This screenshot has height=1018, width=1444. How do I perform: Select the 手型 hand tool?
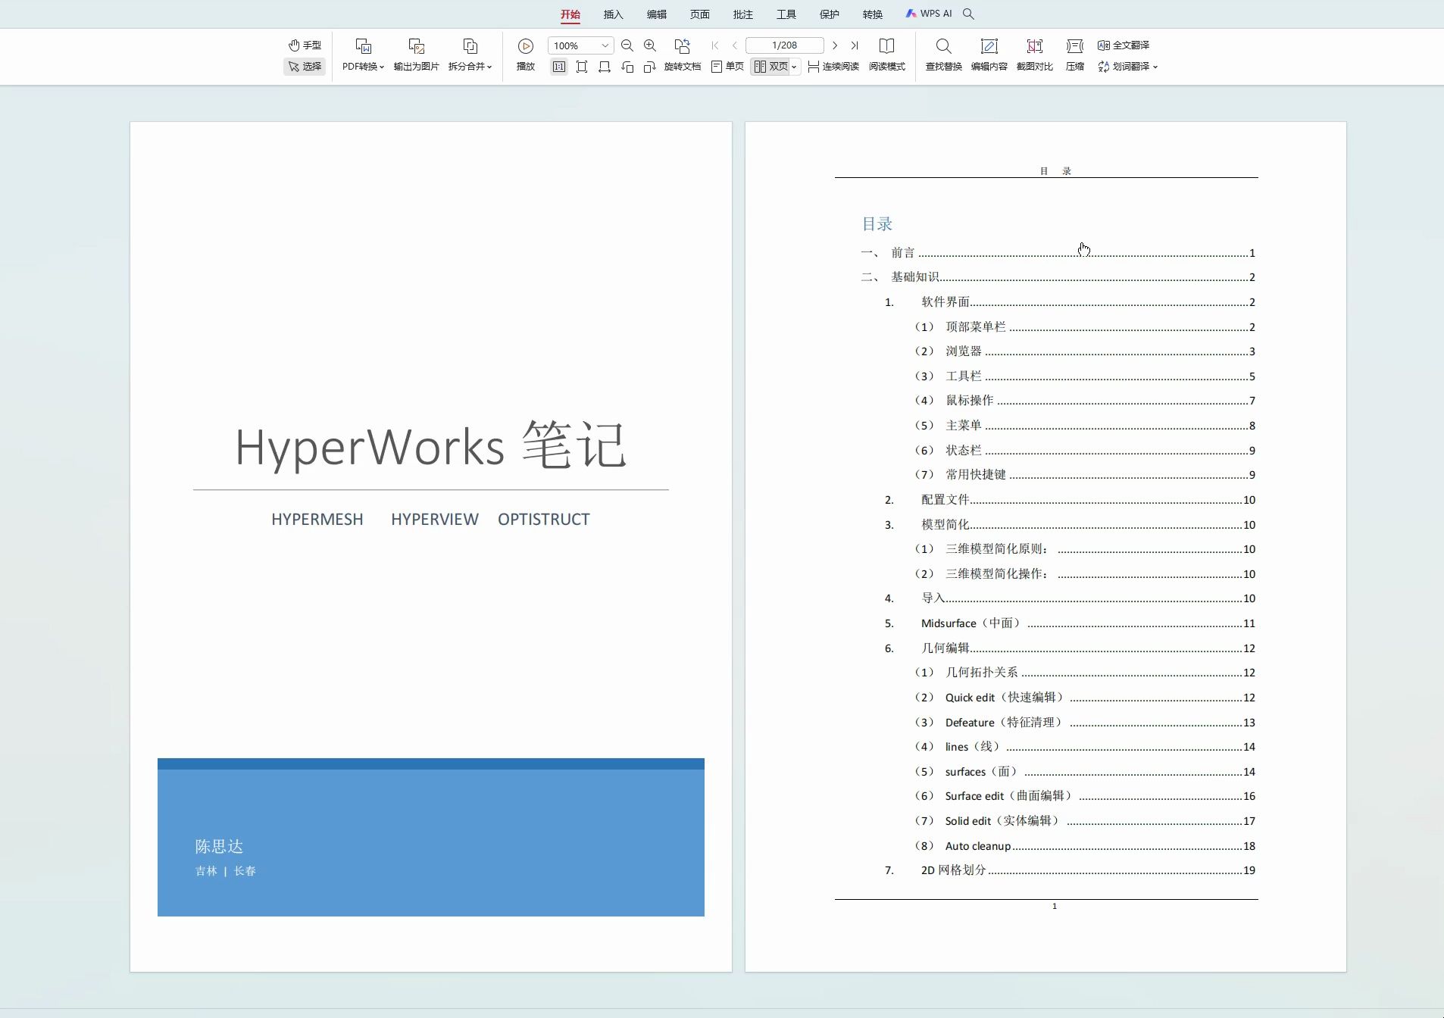[305, 45]
